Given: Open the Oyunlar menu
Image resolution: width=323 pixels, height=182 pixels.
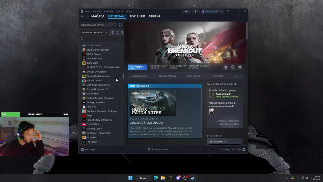Looking at the screenshot, I should [x=120, y=11].
